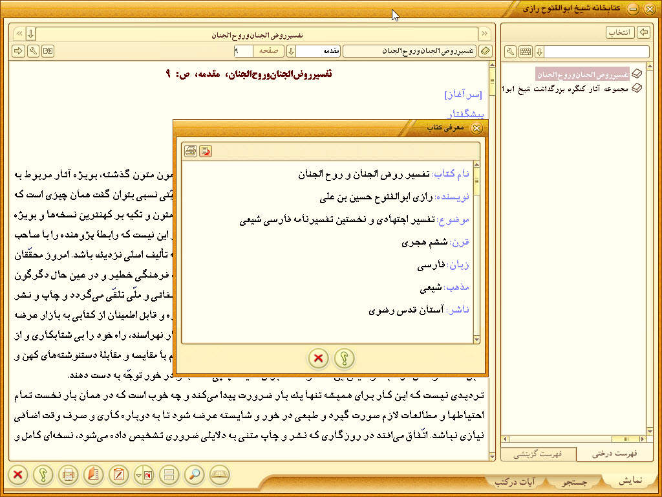Click the down arrow at left of title bar
Screen dimensions: 662x497
click(x=30, y=34)
